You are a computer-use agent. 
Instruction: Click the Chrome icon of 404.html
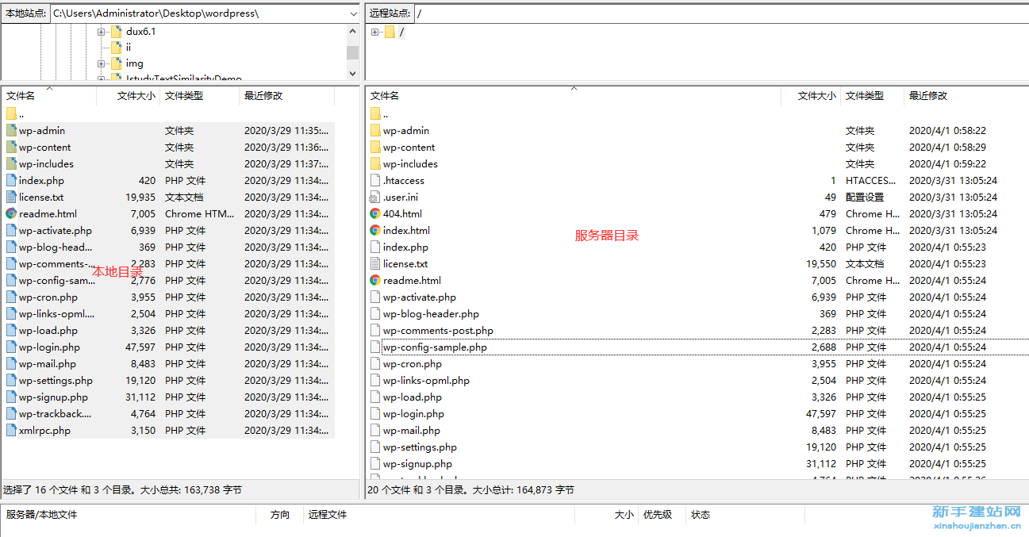[x=375, y=213]
